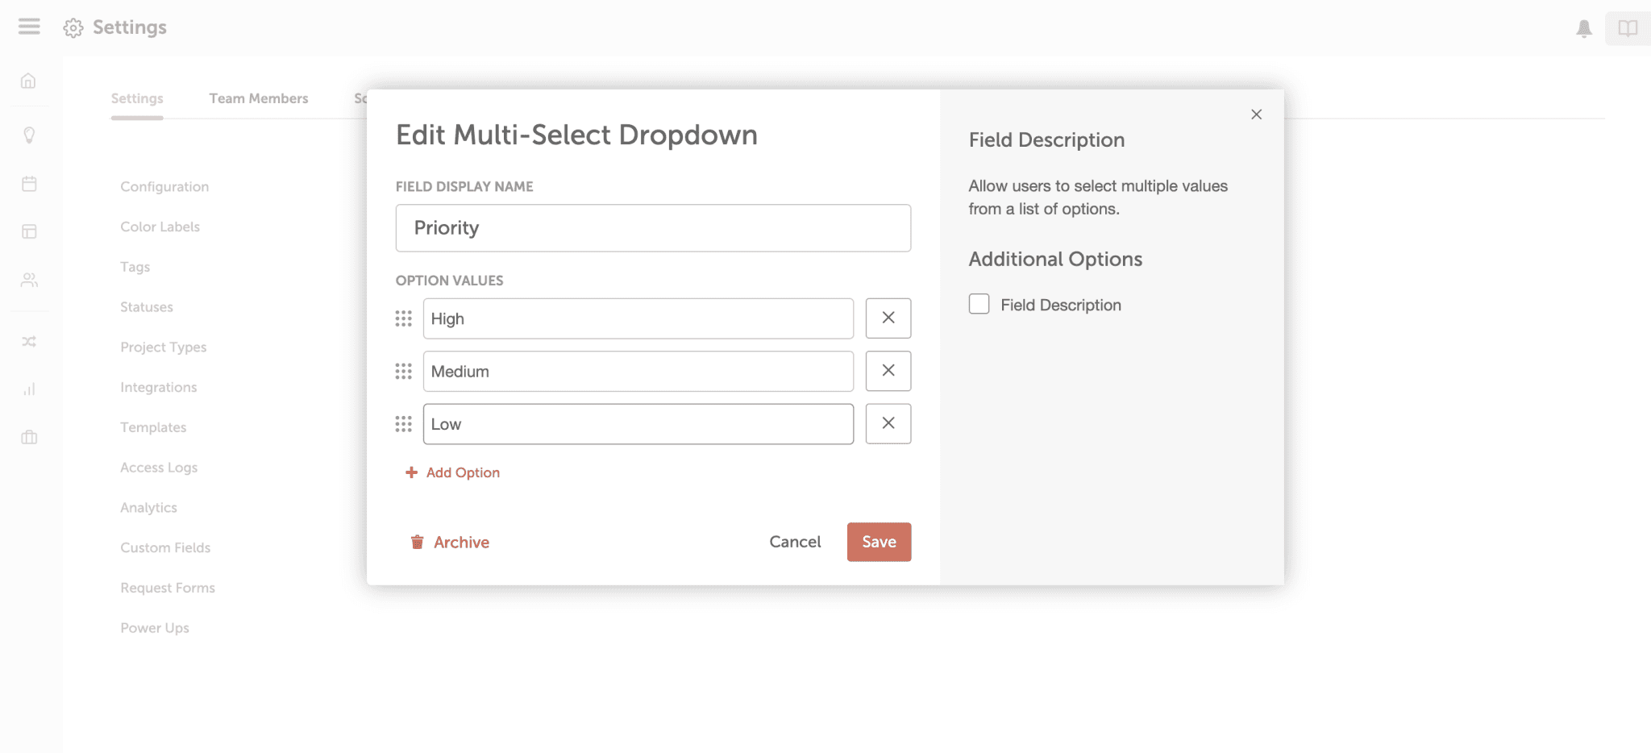Open the people icon in sidebar
Viewport: 1651px width, 753px height.
[x=29, y=280]
